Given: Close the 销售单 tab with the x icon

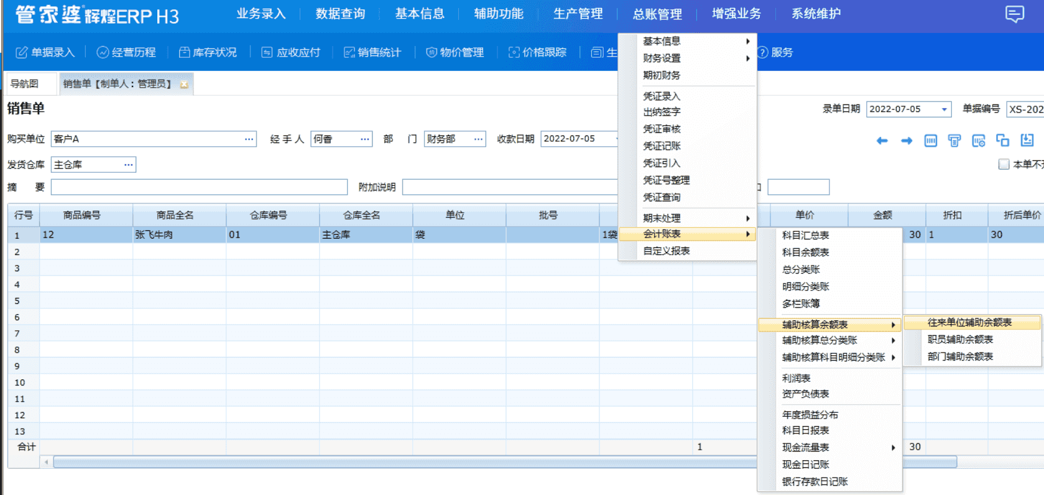Looking at the screenshot, I should pyautogui.click(x=184, y=84).
